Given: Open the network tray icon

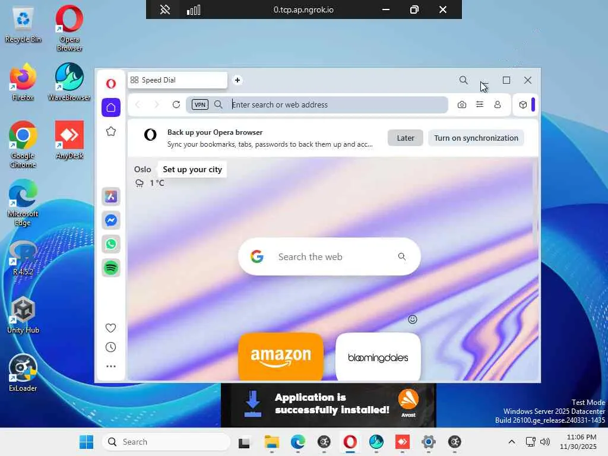Looking at the screenshot, I should (x=530, y=442).
